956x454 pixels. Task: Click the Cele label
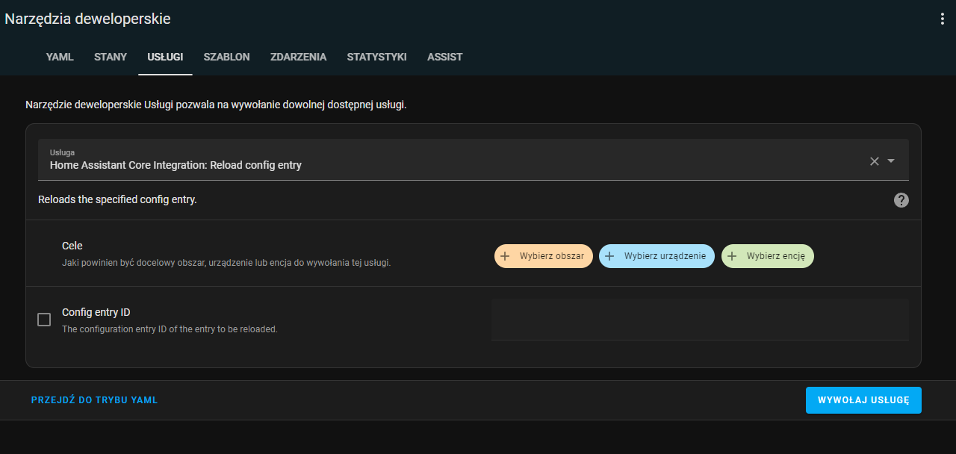pos(72,246)
